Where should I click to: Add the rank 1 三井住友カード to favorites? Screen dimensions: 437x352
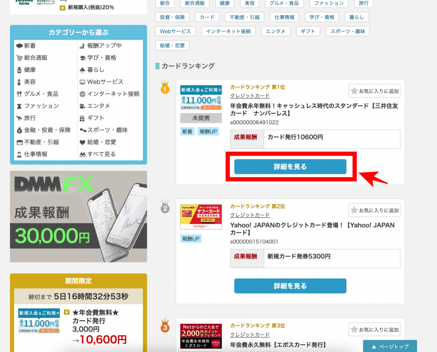pos(374,91)
